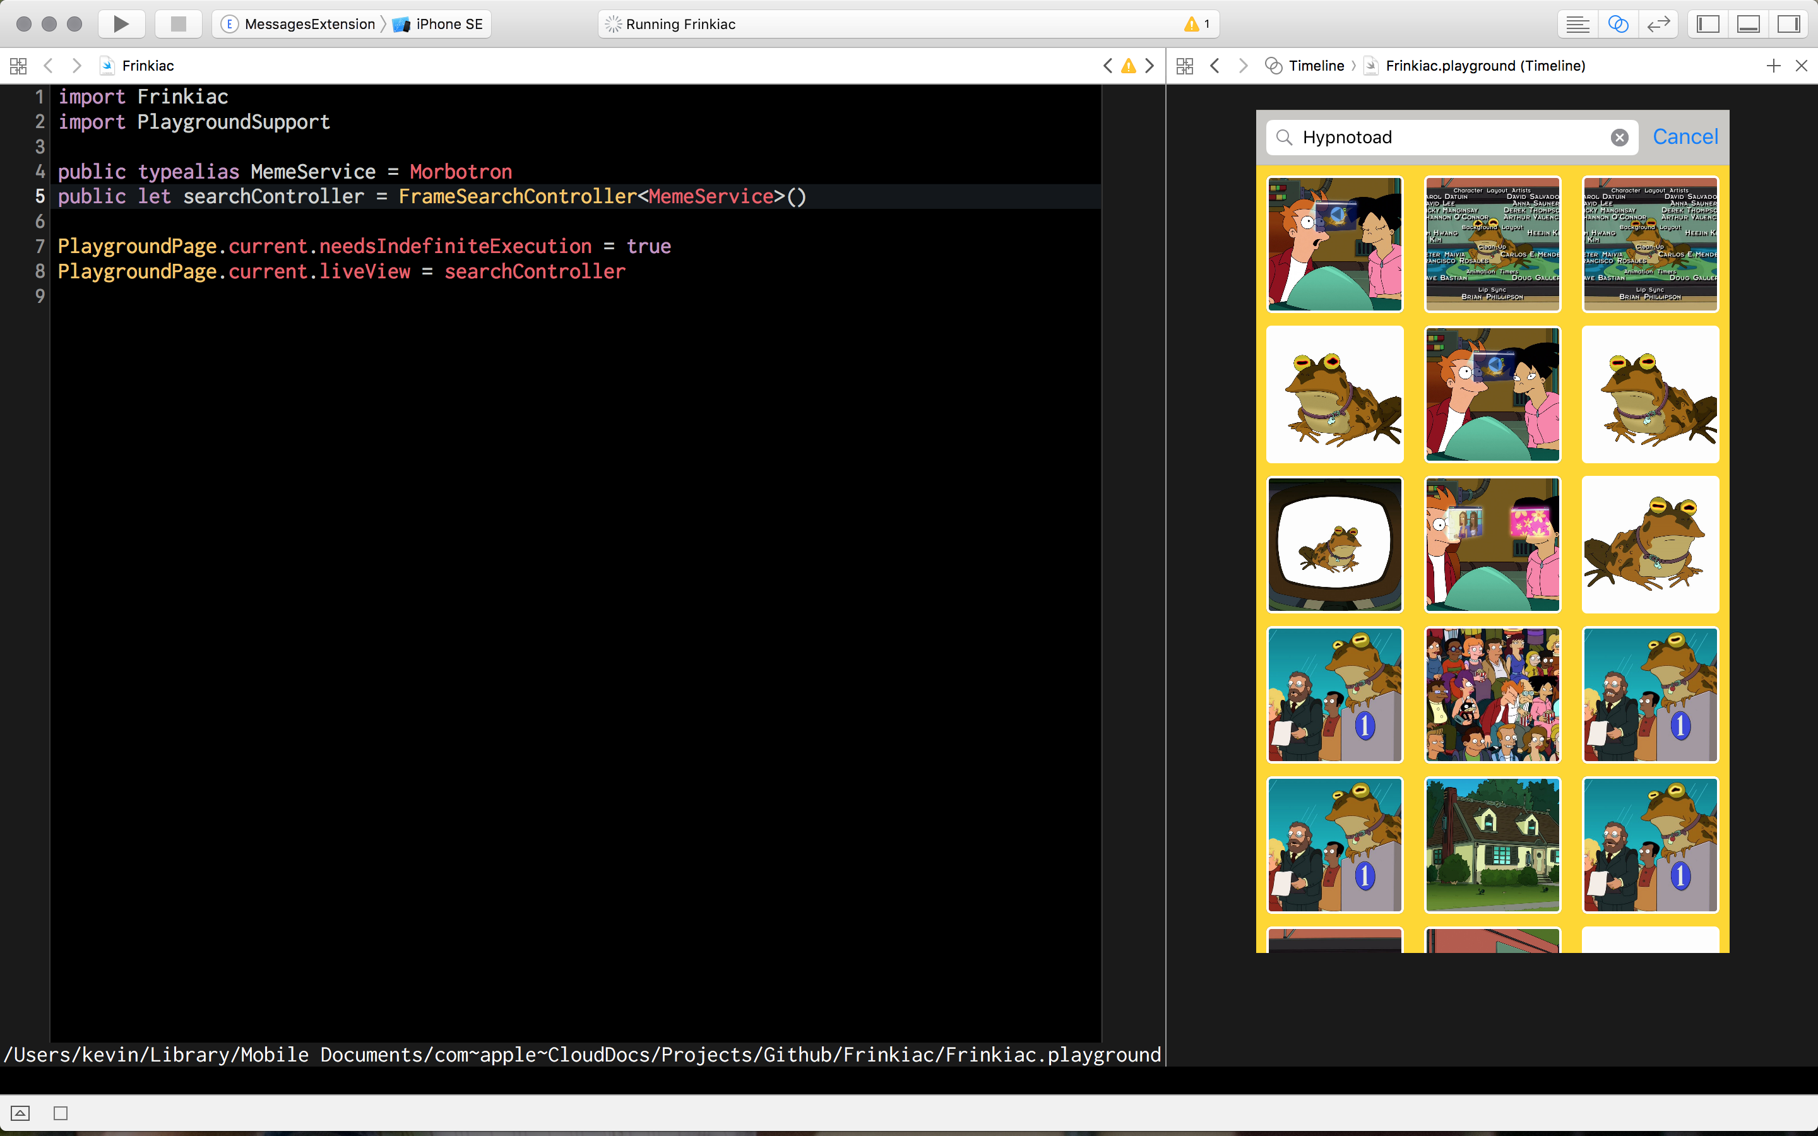The width and height of the screenshot is (1818, 1136).
Task: Click the assistant editor arrows icon
Action: [x=1659, y=23]
